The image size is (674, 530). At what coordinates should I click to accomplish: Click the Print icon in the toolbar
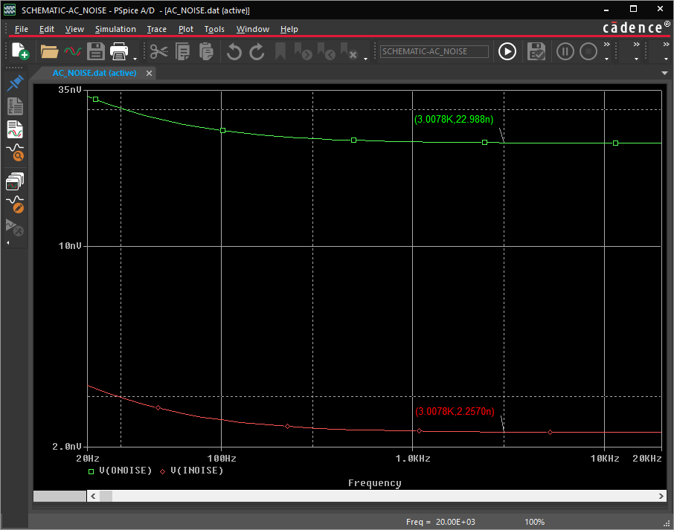119,51
